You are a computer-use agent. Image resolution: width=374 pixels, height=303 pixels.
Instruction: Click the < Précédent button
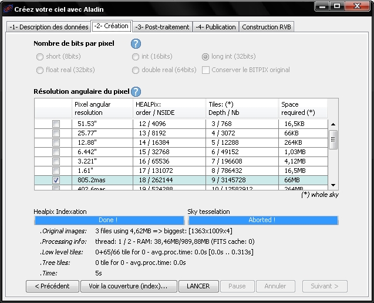coord(52,286)
